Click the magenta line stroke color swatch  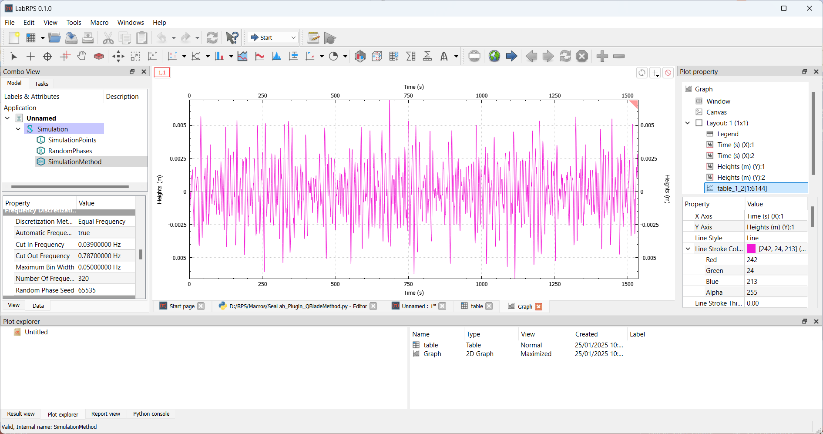pyautogui.click(x=751, y=249)
